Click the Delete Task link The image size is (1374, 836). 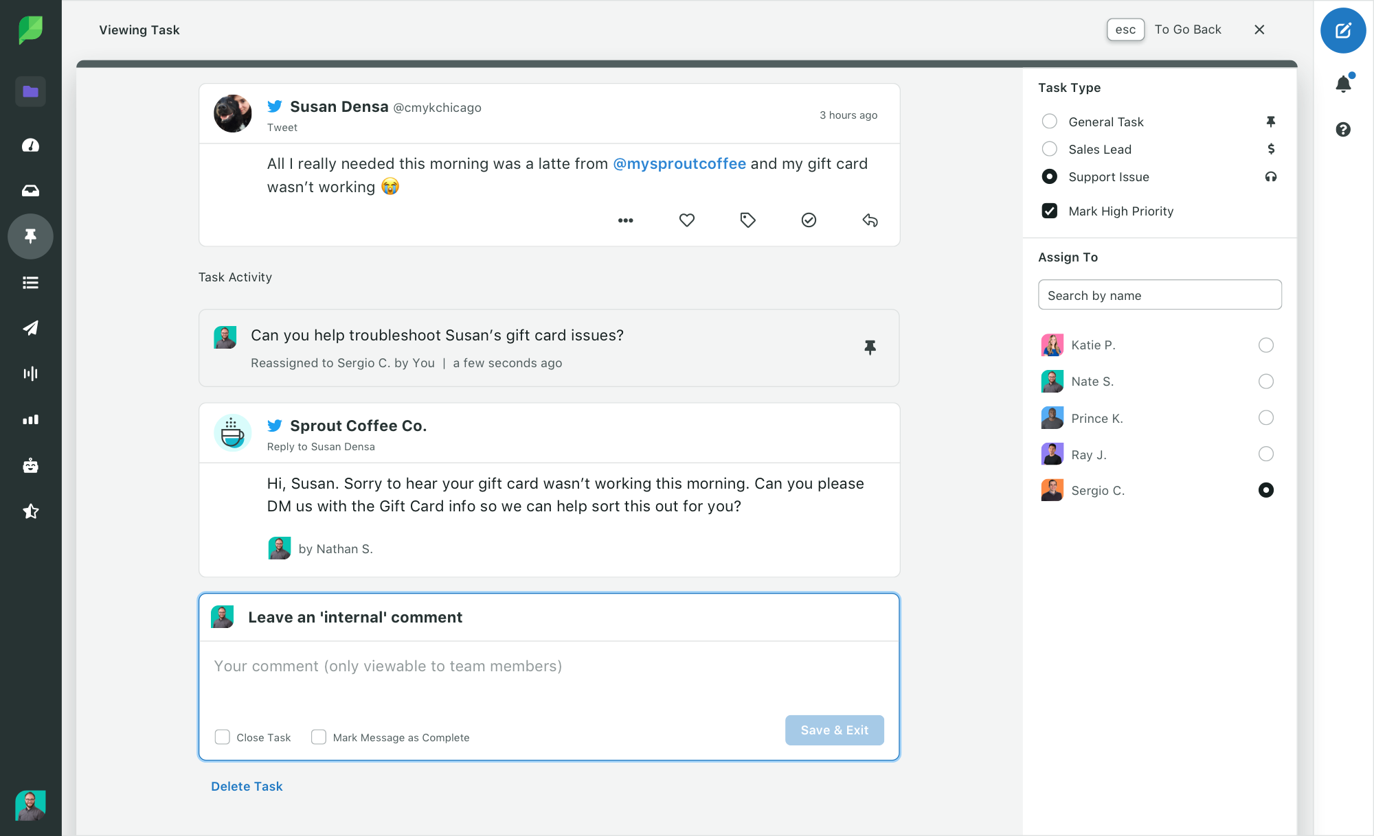click(x=247, y=787)
